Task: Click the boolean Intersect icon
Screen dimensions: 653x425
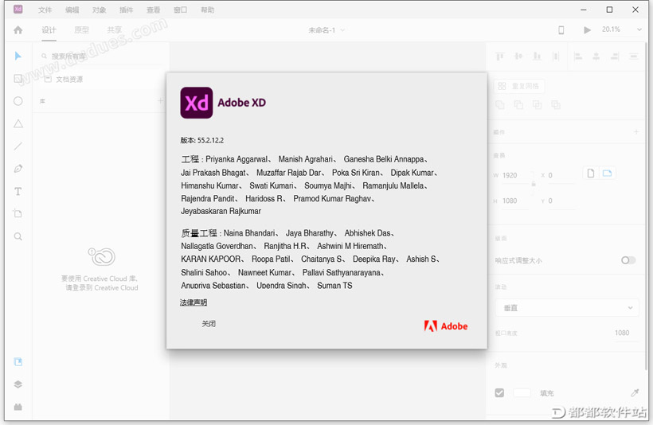Action: (x=538, y=105)
